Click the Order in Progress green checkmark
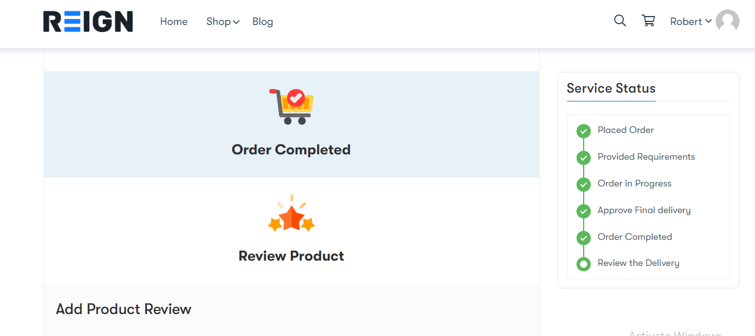Screen dimensions: 755x336 pos(584,184)
